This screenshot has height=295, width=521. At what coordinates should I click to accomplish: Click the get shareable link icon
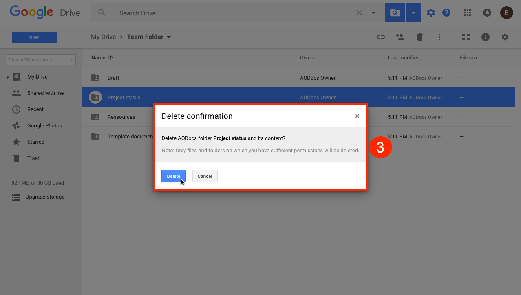[381, 37]
